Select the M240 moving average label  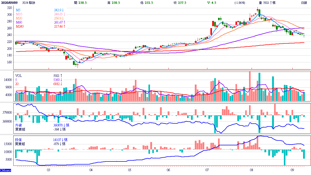(x=20, y=26)
